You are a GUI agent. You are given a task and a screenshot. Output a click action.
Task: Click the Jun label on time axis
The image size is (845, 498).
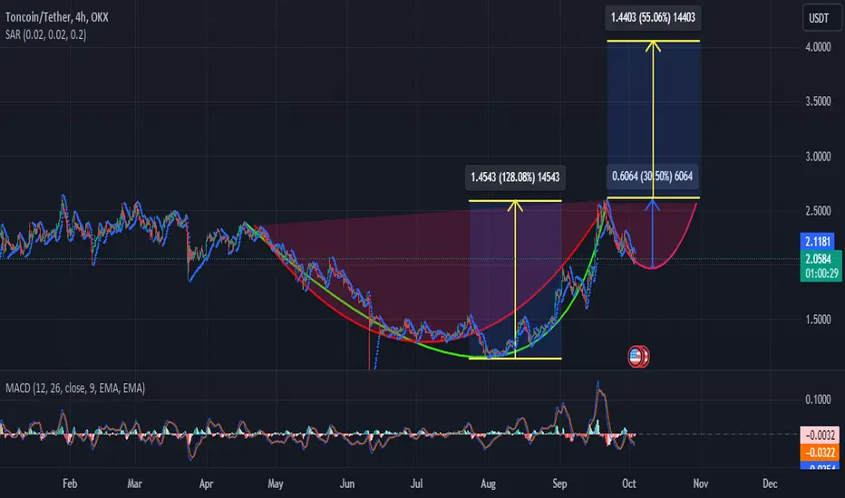coord(347,484)
